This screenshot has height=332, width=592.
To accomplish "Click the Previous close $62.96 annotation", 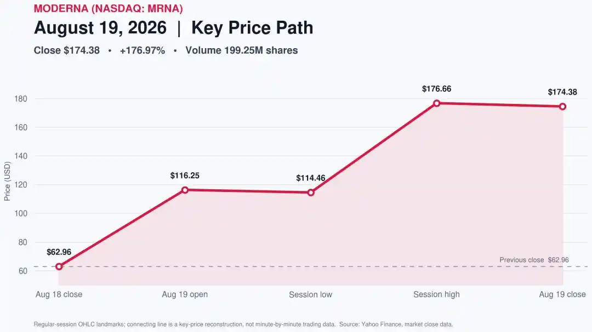I will (534, 260).
